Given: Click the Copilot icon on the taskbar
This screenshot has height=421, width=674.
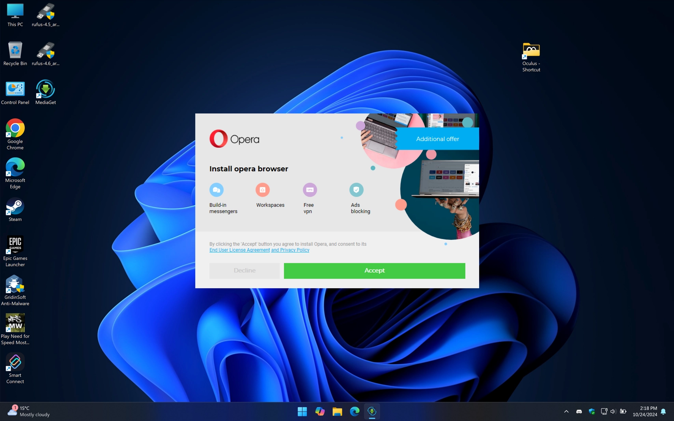Looking at the screenshot, I should tap(319, 411).
